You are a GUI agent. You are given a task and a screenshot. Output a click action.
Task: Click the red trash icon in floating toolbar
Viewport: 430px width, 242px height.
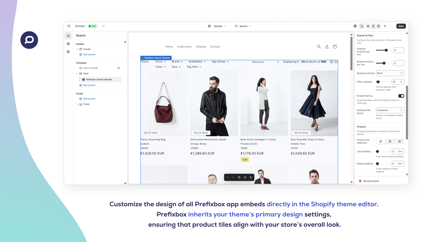(x=251, y=177)
